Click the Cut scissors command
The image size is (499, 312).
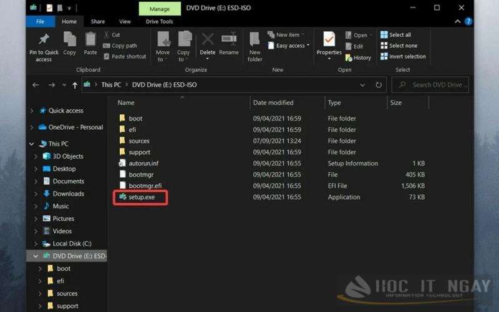112,35
